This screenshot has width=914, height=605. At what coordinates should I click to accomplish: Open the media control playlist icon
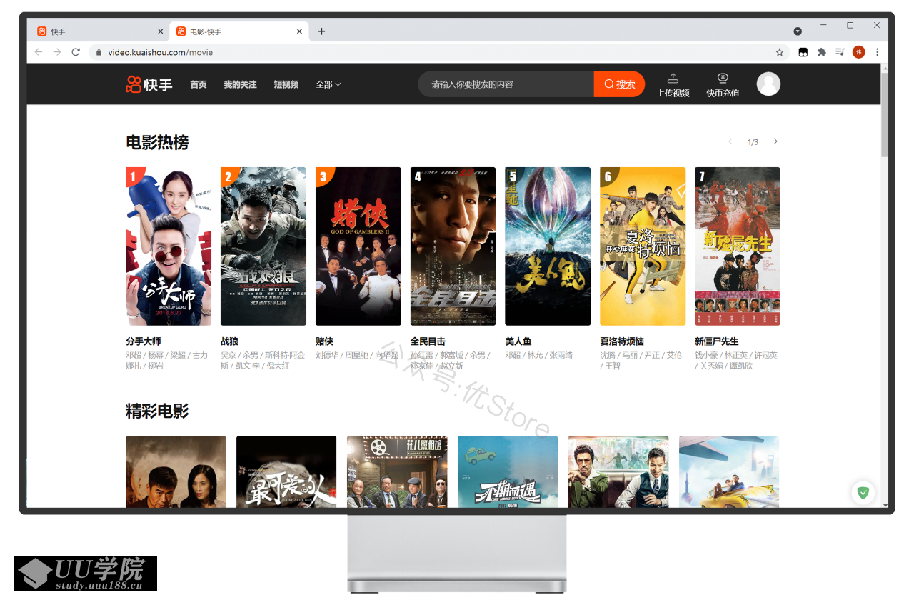coord(840,52)
